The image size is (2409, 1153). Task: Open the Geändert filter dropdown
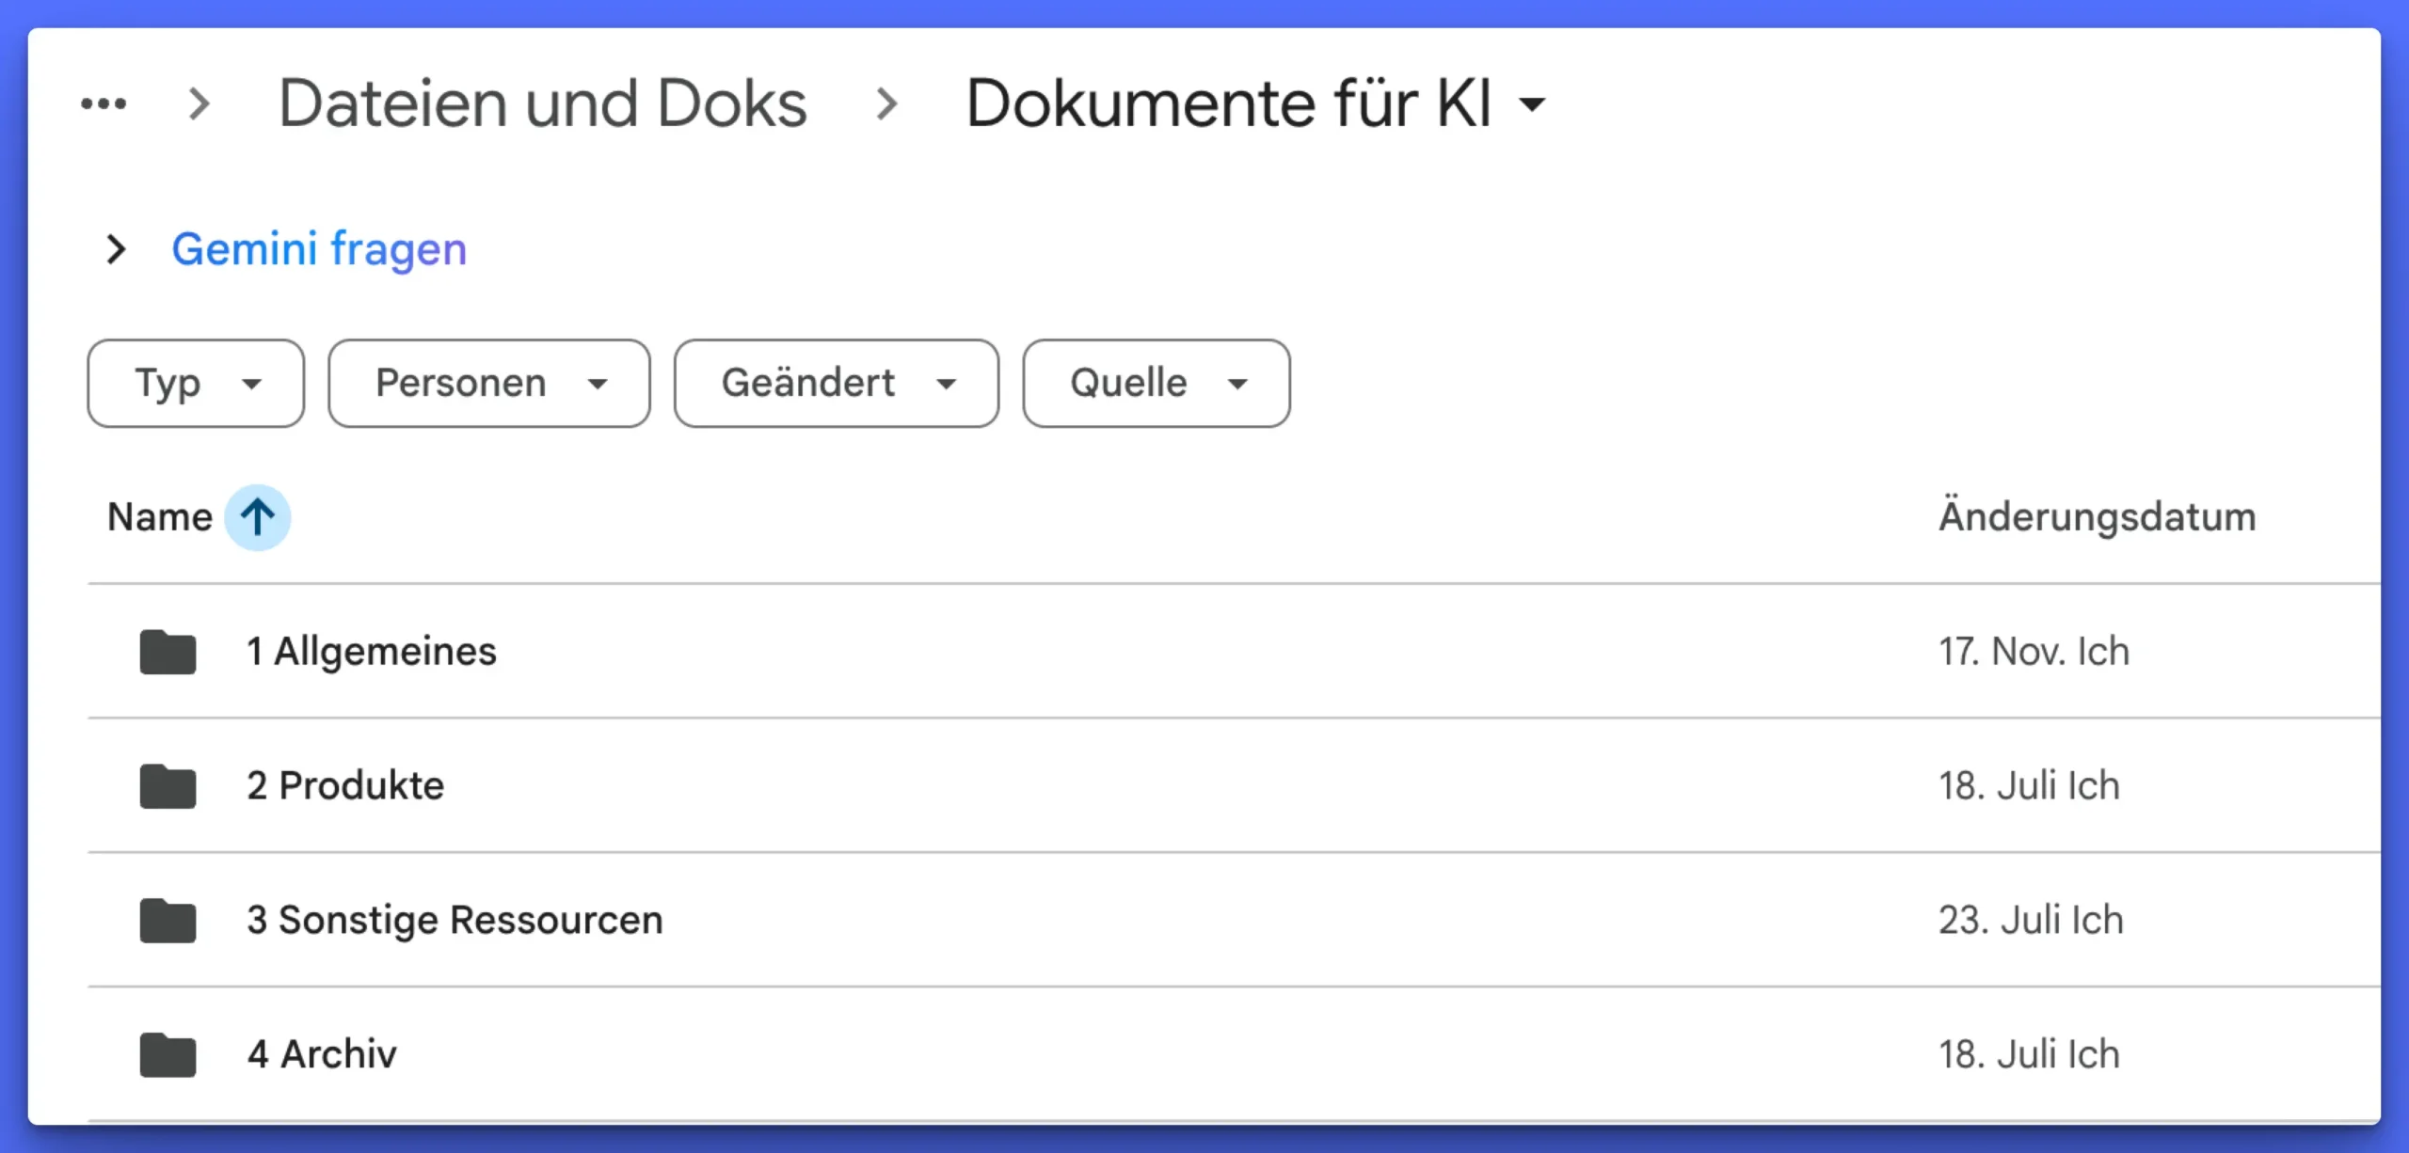tap(836, 384)
